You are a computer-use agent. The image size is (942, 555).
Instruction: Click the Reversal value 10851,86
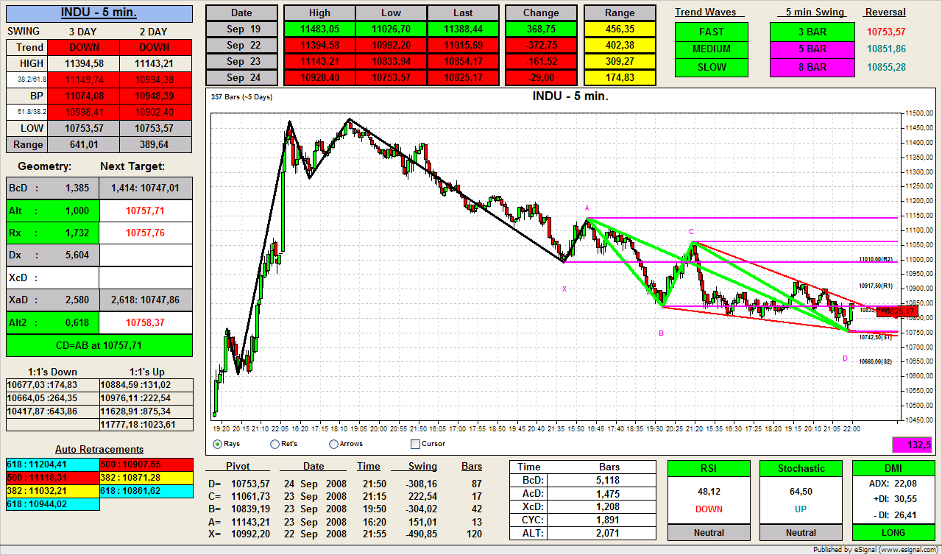[886, 49]
